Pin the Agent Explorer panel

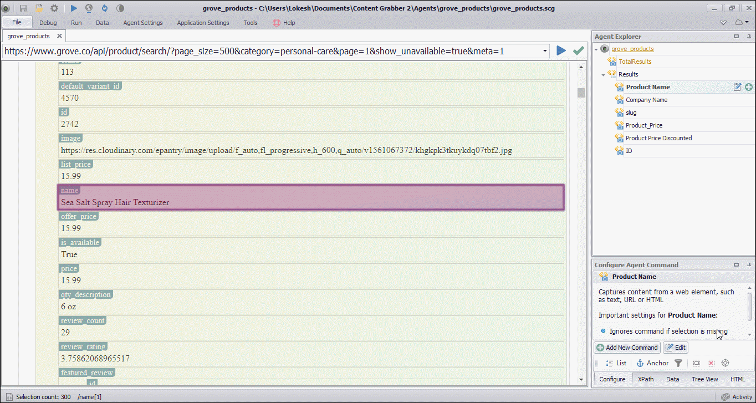coord(749,37)
